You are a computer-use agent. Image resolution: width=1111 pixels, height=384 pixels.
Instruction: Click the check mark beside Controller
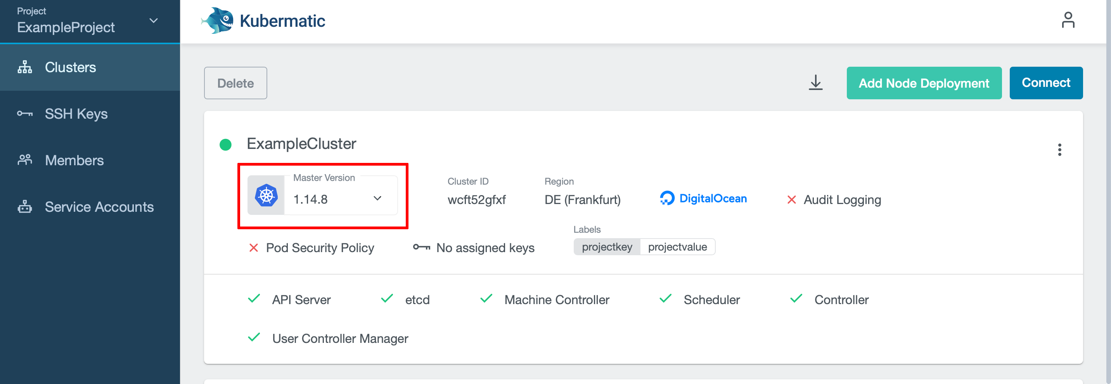[x=796, y=299]
